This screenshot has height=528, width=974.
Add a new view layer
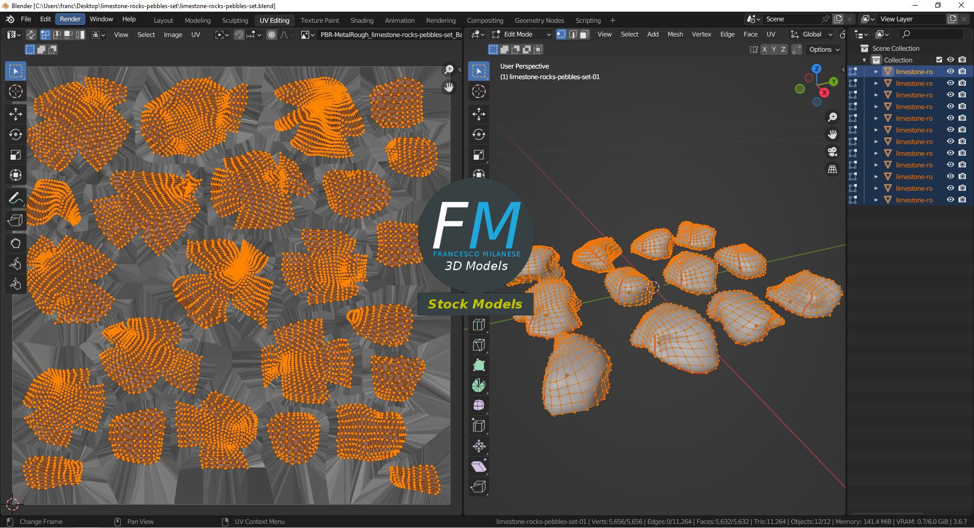[x=952, y=19]
